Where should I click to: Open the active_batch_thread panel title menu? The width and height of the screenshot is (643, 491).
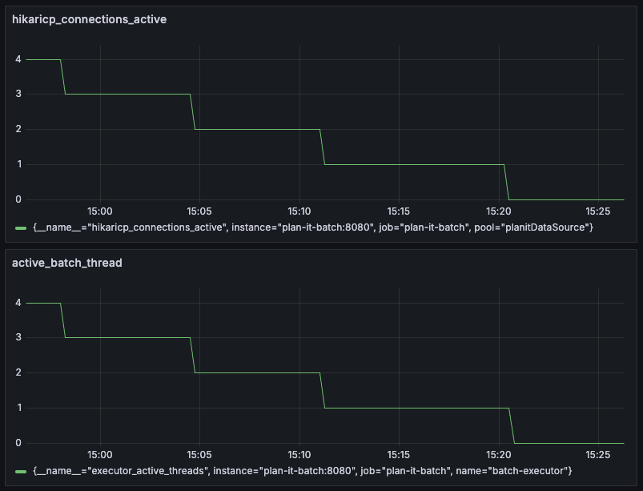(66, 263)
